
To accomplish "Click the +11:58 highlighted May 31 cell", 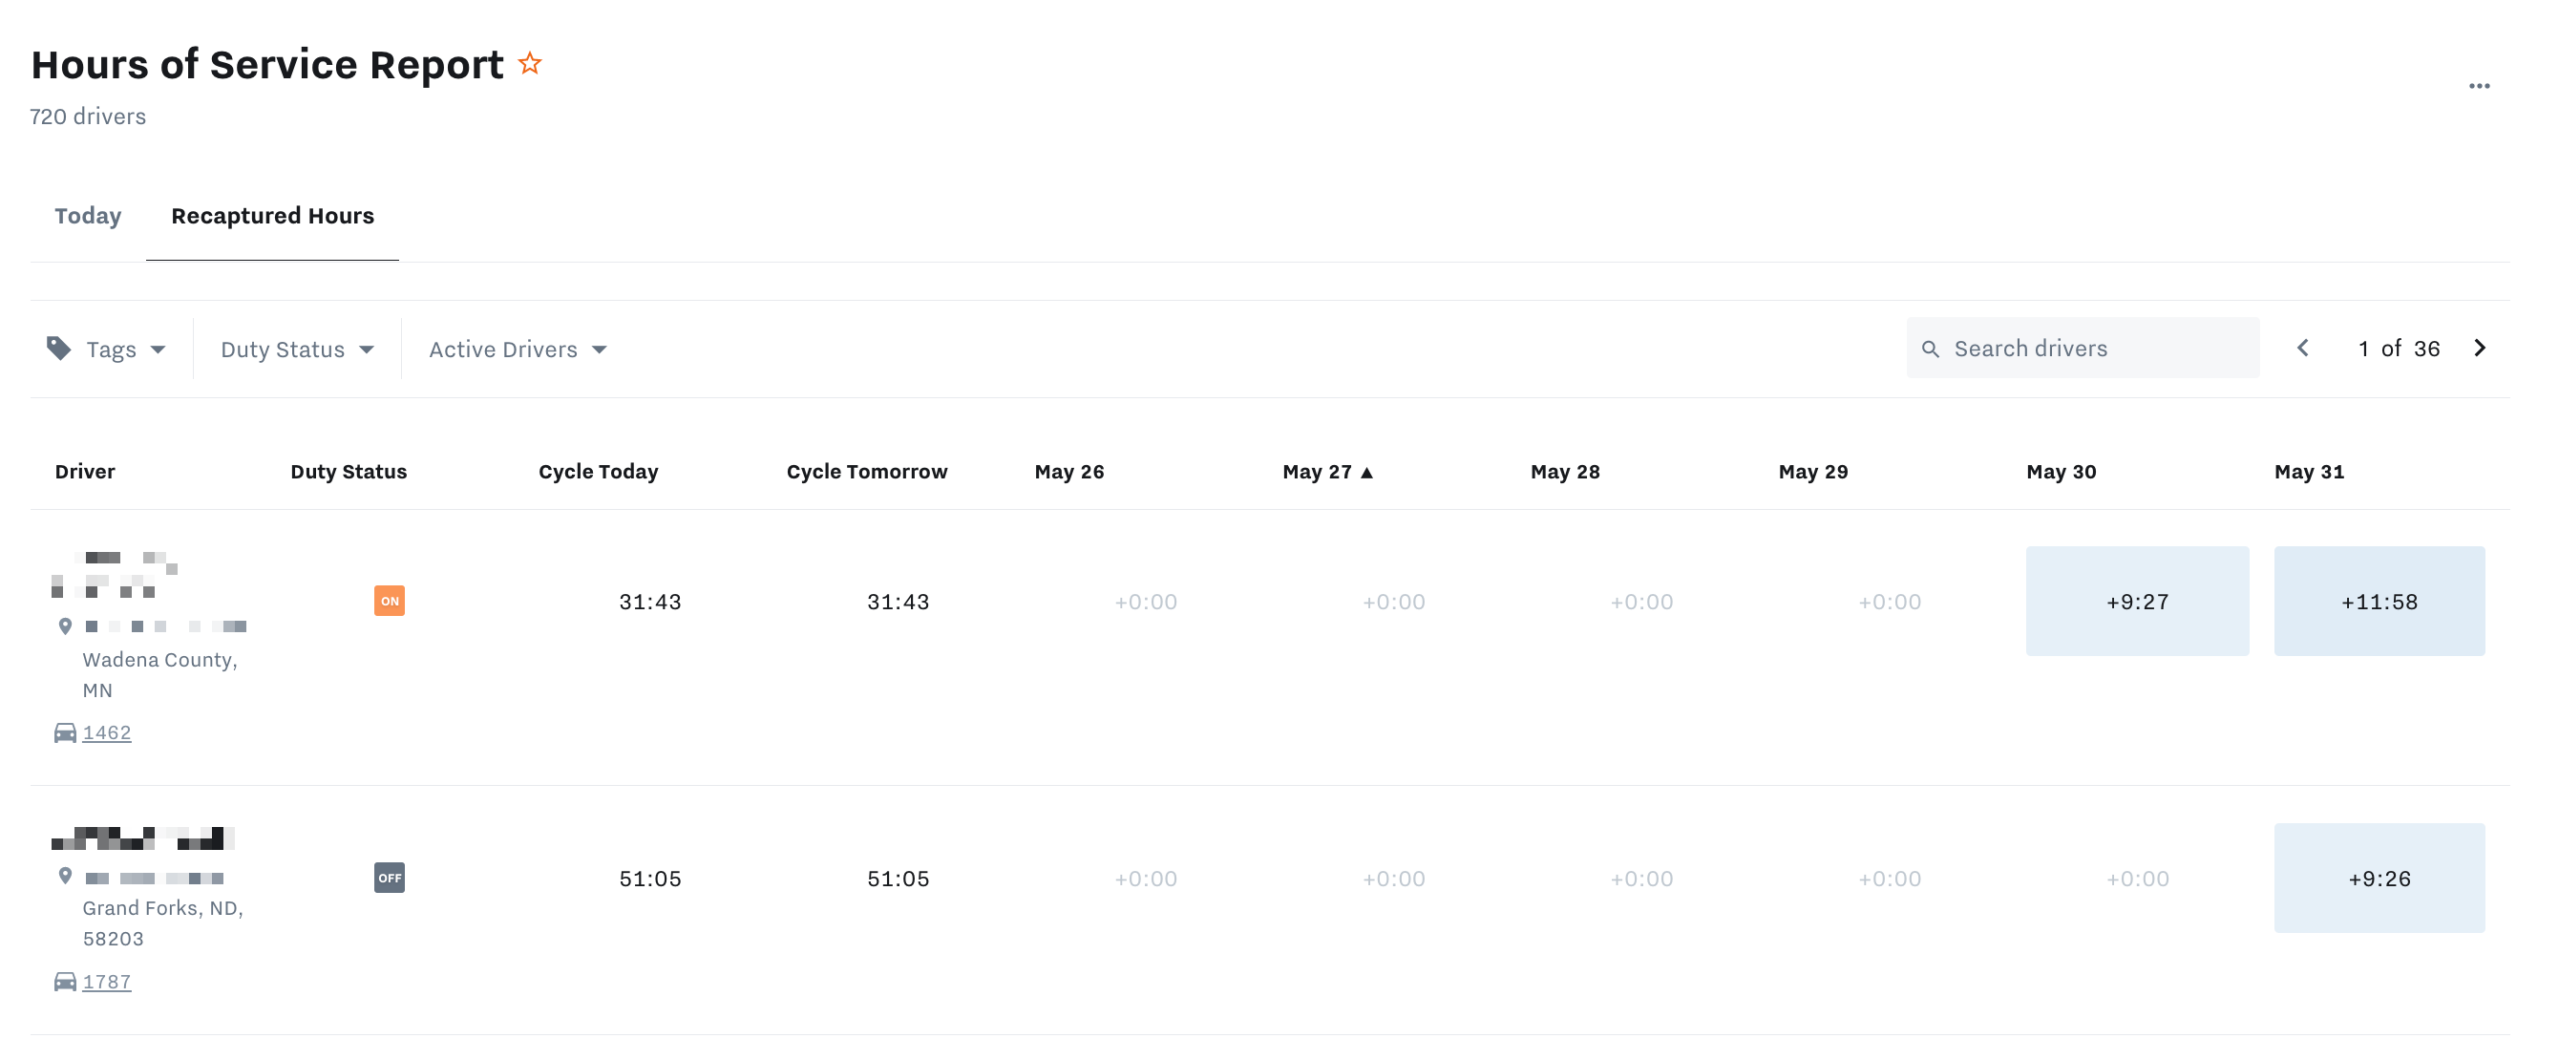I will tap(2379, 601).
